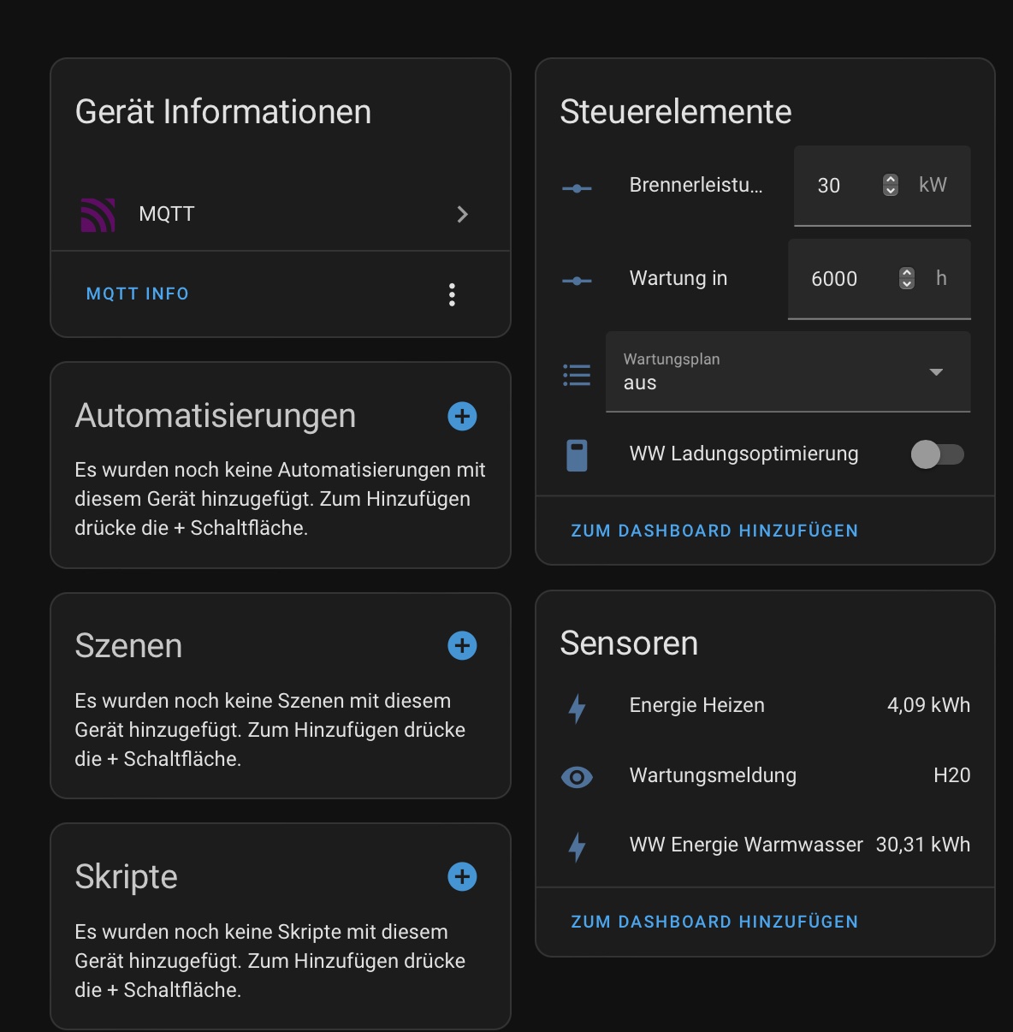Click the Energie Heizen lightning icon
Image resolution: width=1013 pixels, height=1032 pixels.
click(x=577, y=709)
